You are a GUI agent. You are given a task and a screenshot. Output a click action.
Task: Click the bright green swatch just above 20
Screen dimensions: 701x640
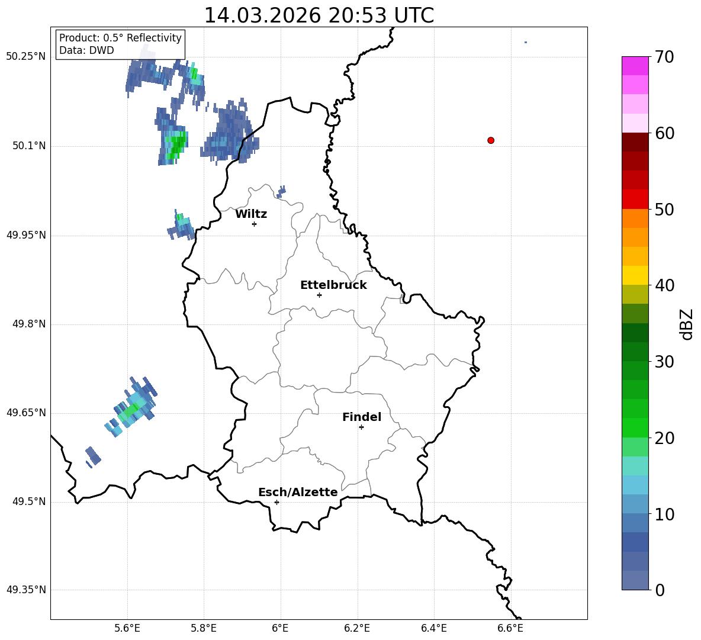tap(635, 427)
